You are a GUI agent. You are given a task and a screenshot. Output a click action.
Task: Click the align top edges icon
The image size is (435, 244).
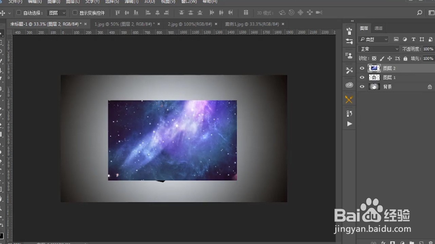(x=117, y=13)
